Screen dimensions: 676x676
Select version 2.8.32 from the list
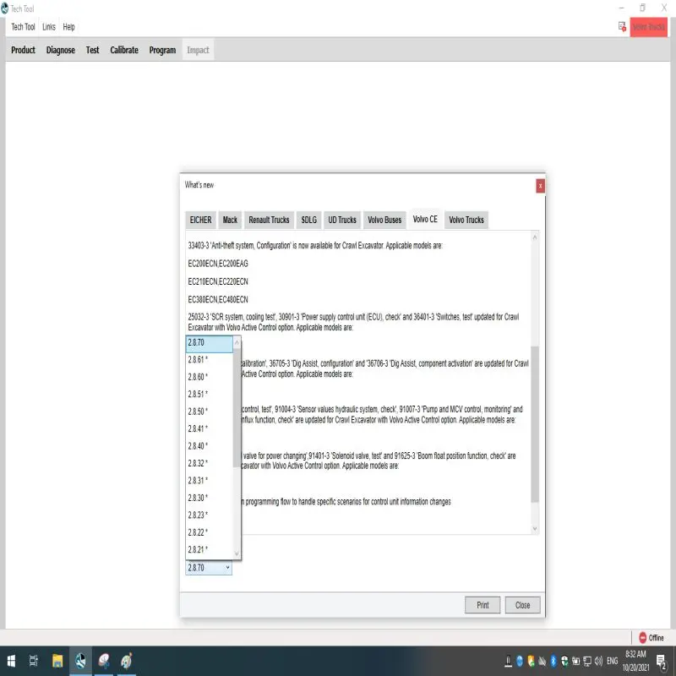[x=209, y=463]
